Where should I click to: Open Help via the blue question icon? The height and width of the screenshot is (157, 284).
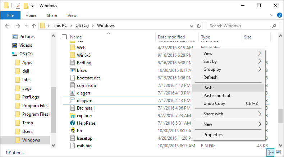(279, 15)
